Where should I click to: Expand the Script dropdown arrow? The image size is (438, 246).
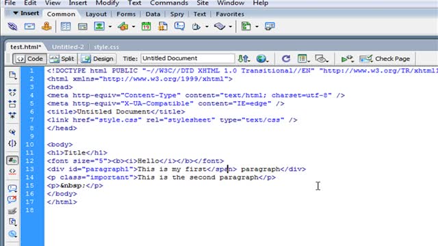click(231, 27)
